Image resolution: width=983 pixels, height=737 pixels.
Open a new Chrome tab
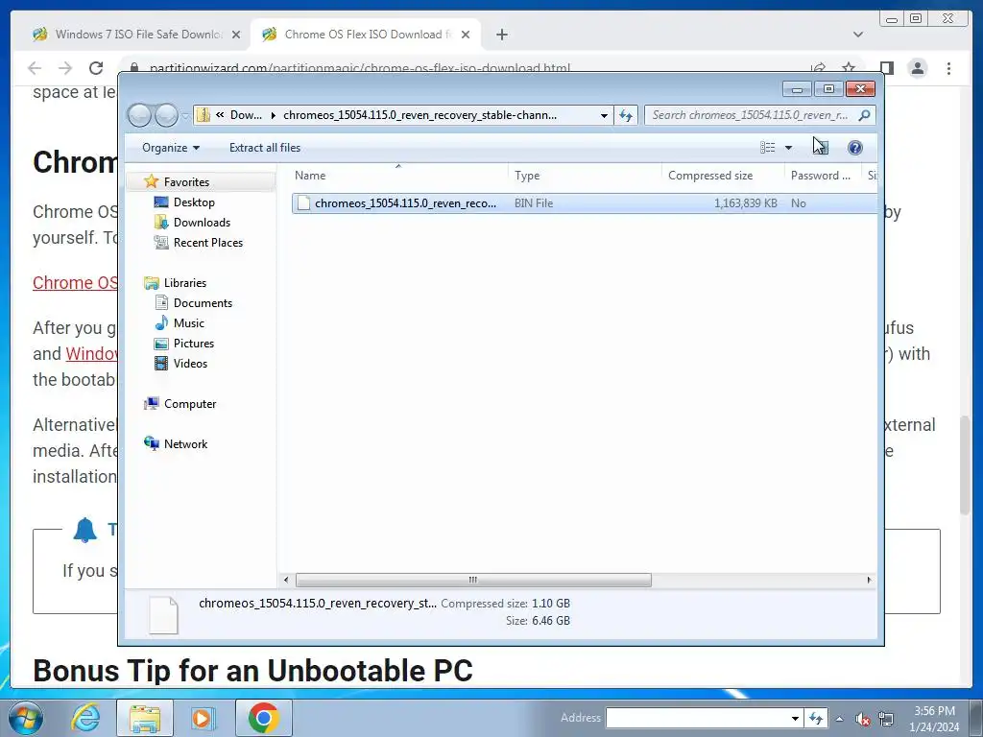(501, 35)
